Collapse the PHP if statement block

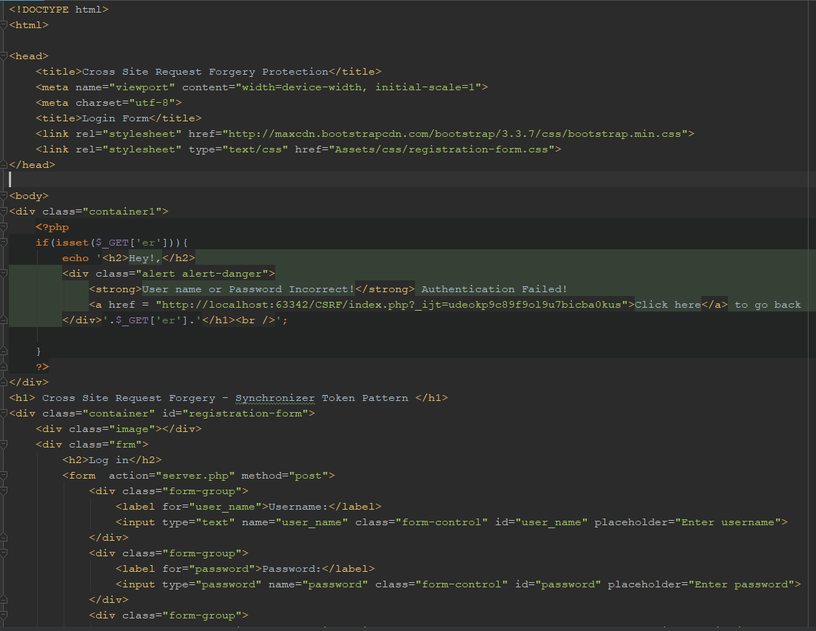pyautogui.click(x=4, y=242)
